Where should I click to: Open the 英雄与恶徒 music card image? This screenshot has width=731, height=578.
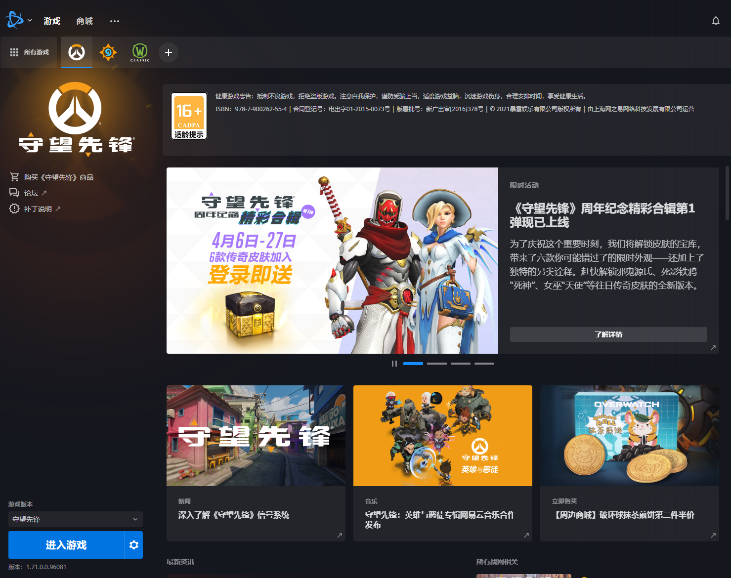[443, 436]
